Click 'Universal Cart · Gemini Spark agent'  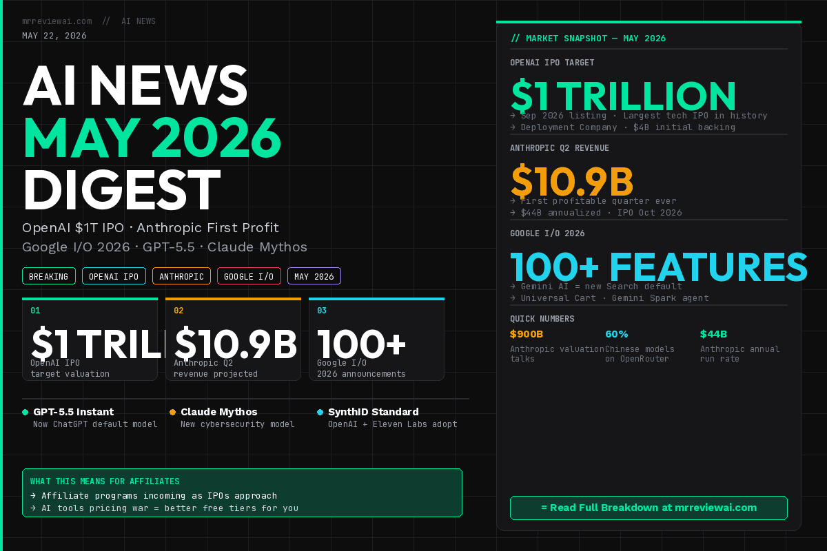(x=609, y=298)
